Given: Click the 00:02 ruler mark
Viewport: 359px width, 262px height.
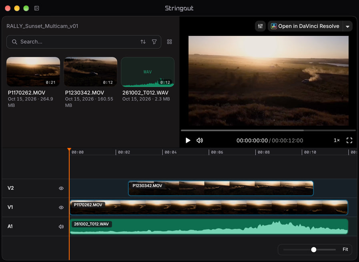Looking at the screenshot, I should pos(124,152).
